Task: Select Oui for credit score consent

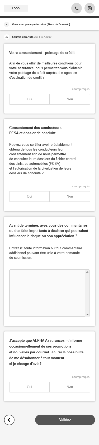Action: click(x=29, y=99)
